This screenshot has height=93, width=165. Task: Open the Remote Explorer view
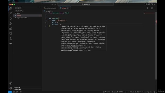coord(11,34)
